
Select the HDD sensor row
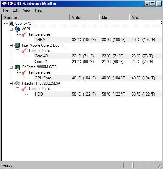pos(98,94)
